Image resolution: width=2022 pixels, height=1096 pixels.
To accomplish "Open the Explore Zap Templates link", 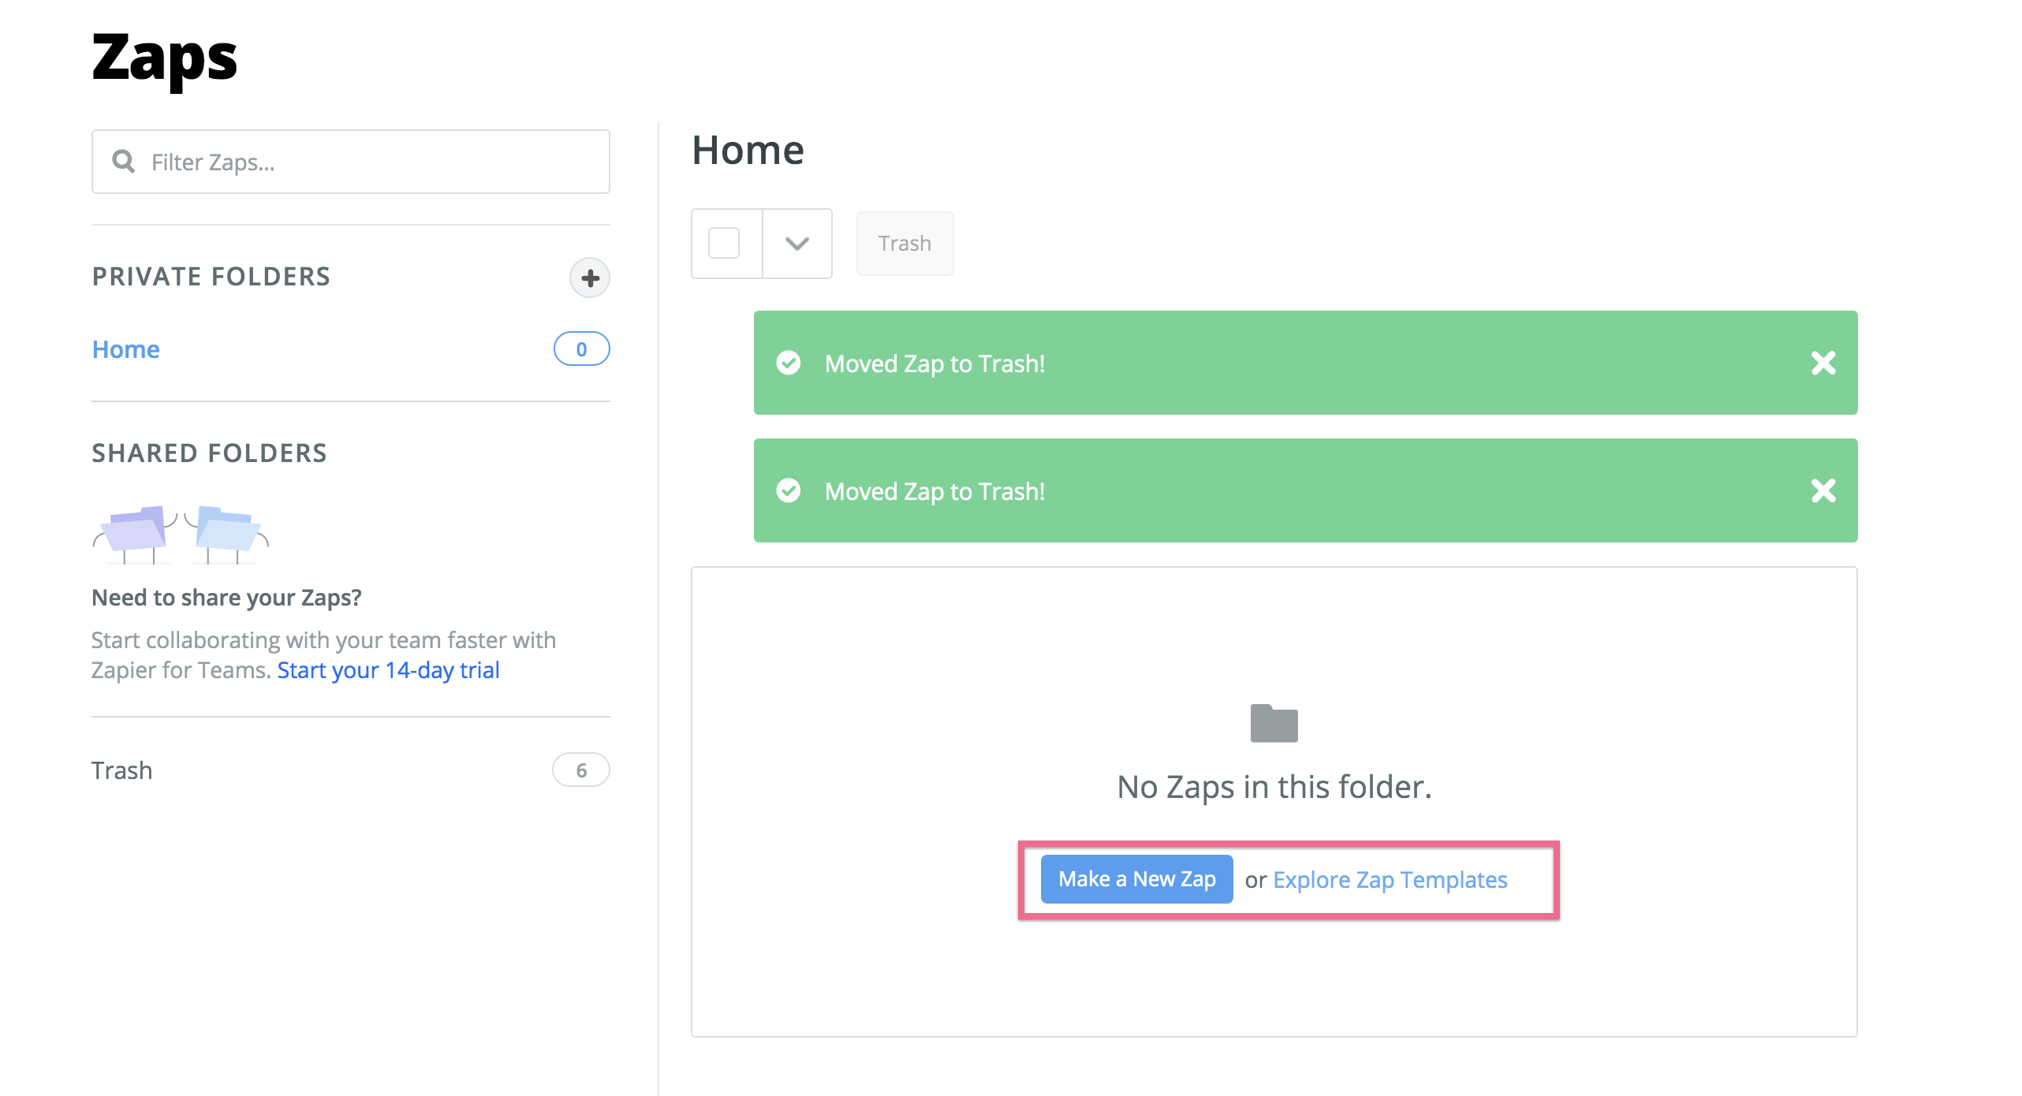I will [1390, 879].
